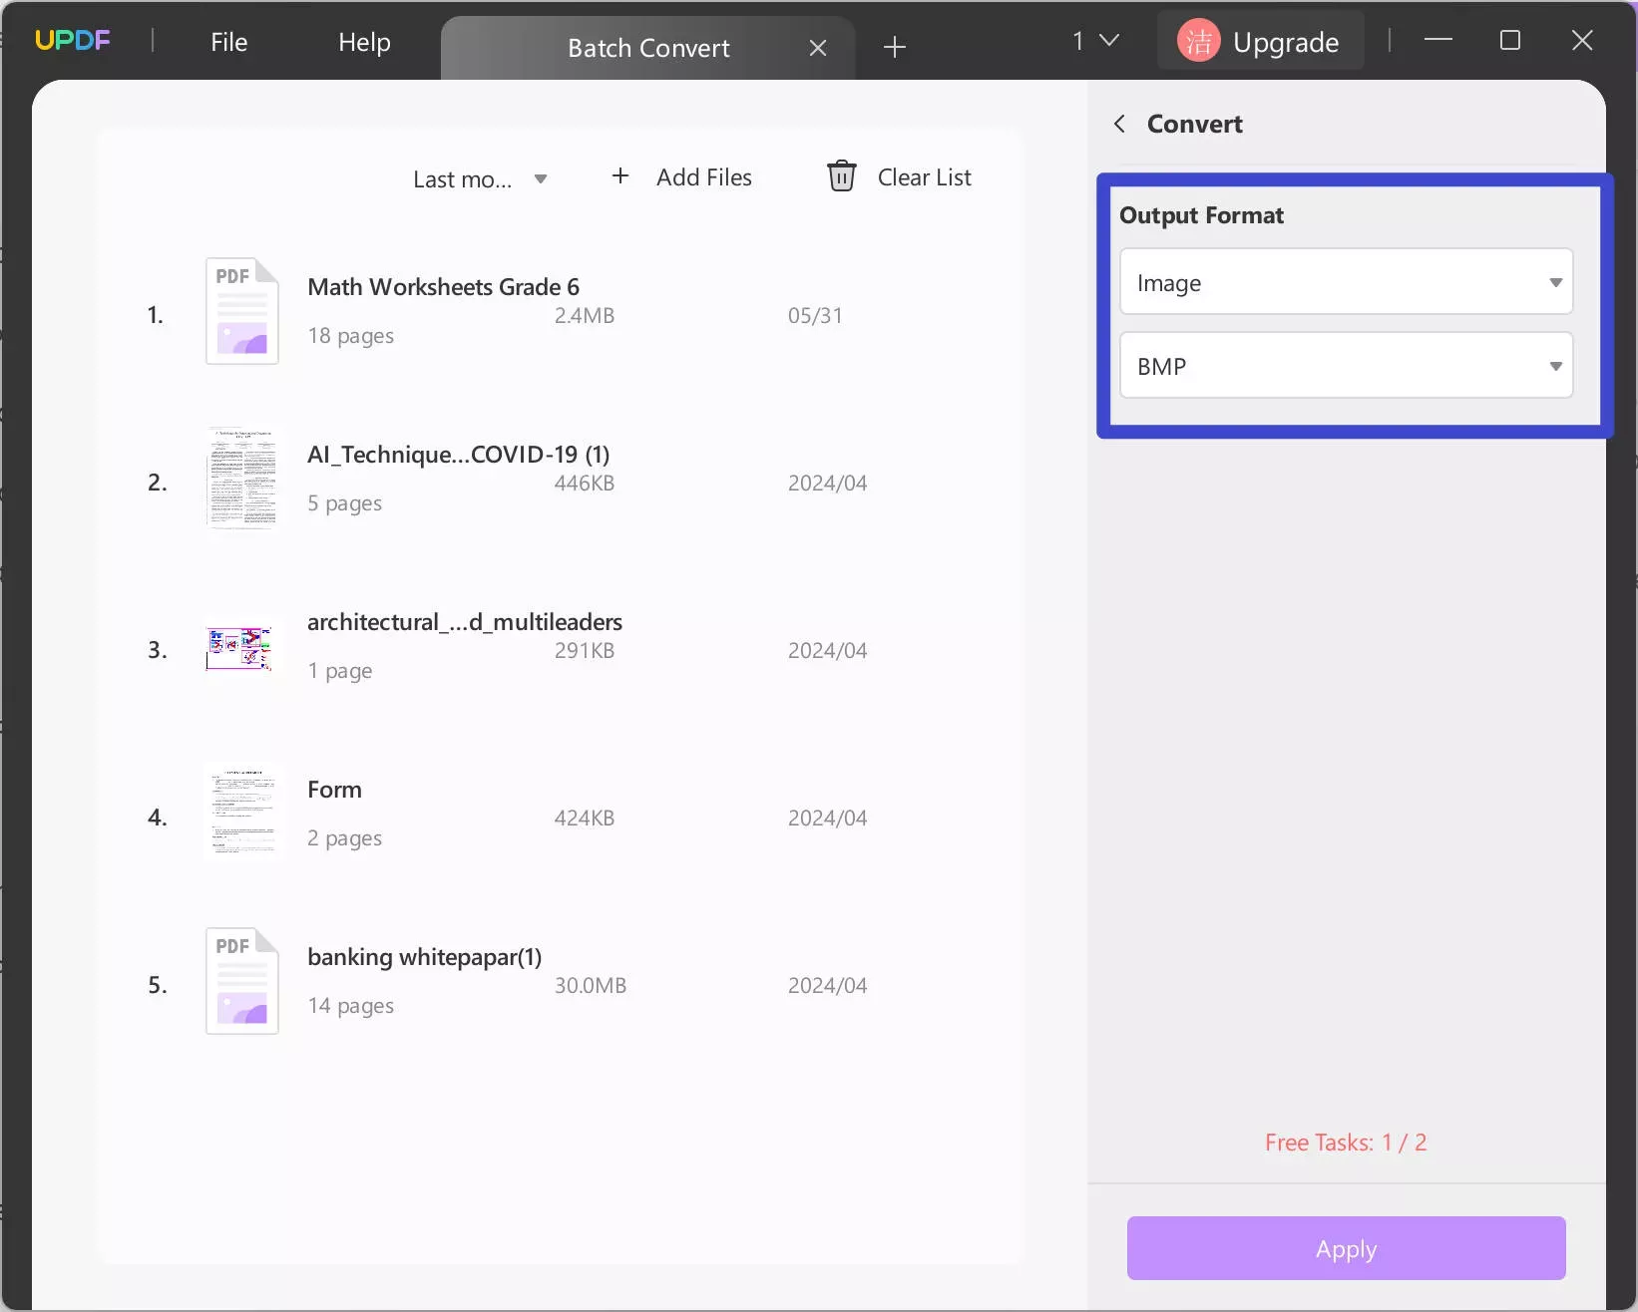This screenshot has height=1312, width=1638.
Task: Click the Add Files plus icon
Action: pyautogui.click(x=620, y=176)
